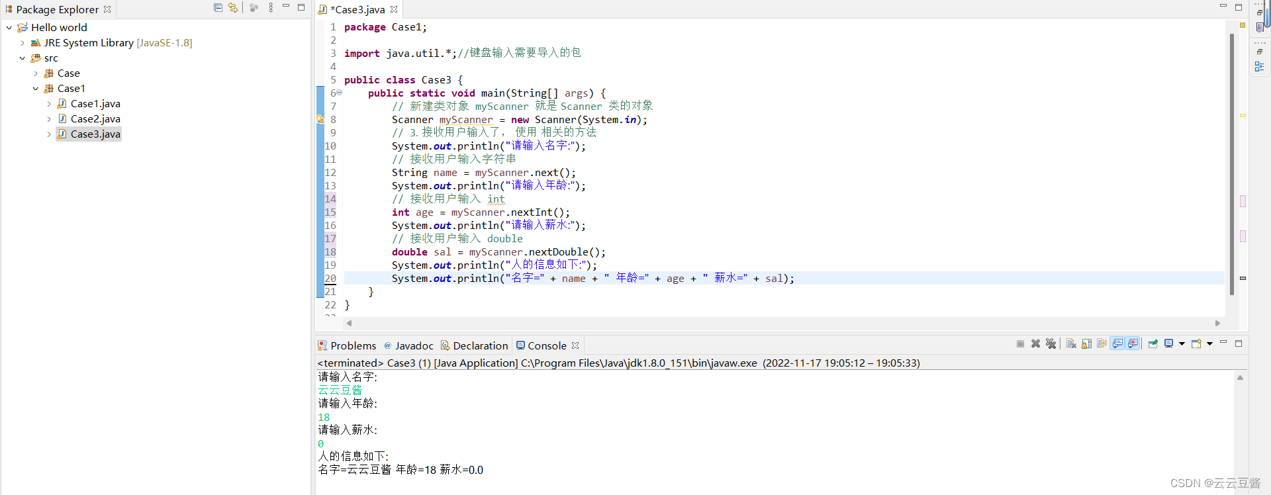Collapse the src folder
The width and height of the screenshot is (1271, 495).
(23, 58)
